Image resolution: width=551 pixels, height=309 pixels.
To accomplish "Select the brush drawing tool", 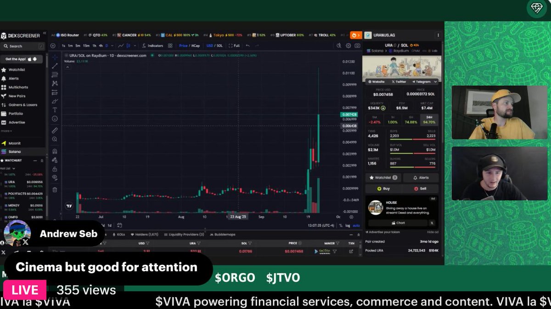I will click(x=55, y=101).
